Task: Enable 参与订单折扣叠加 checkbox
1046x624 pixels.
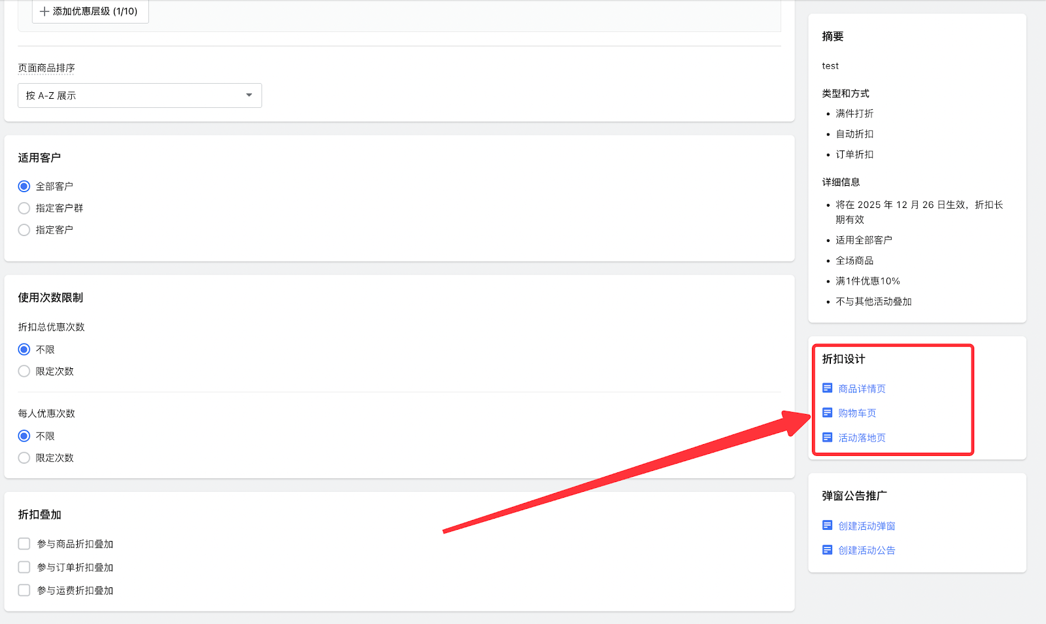Action: pyautogui.click(x=24, y=567)
